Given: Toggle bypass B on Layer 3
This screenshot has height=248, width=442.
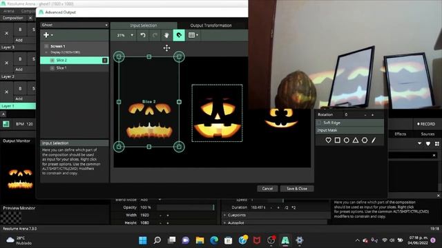Looking at the screenshot, I should (20, 30).
